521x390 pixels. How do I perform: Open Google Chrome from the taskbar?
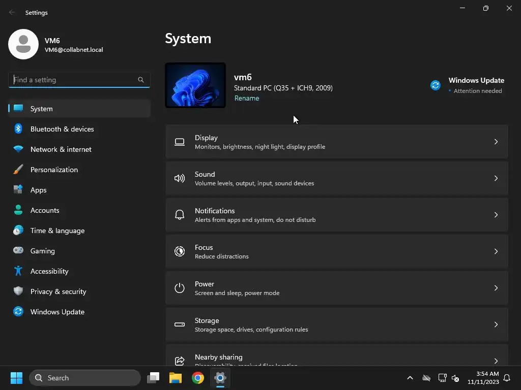[x=198, y=378]
